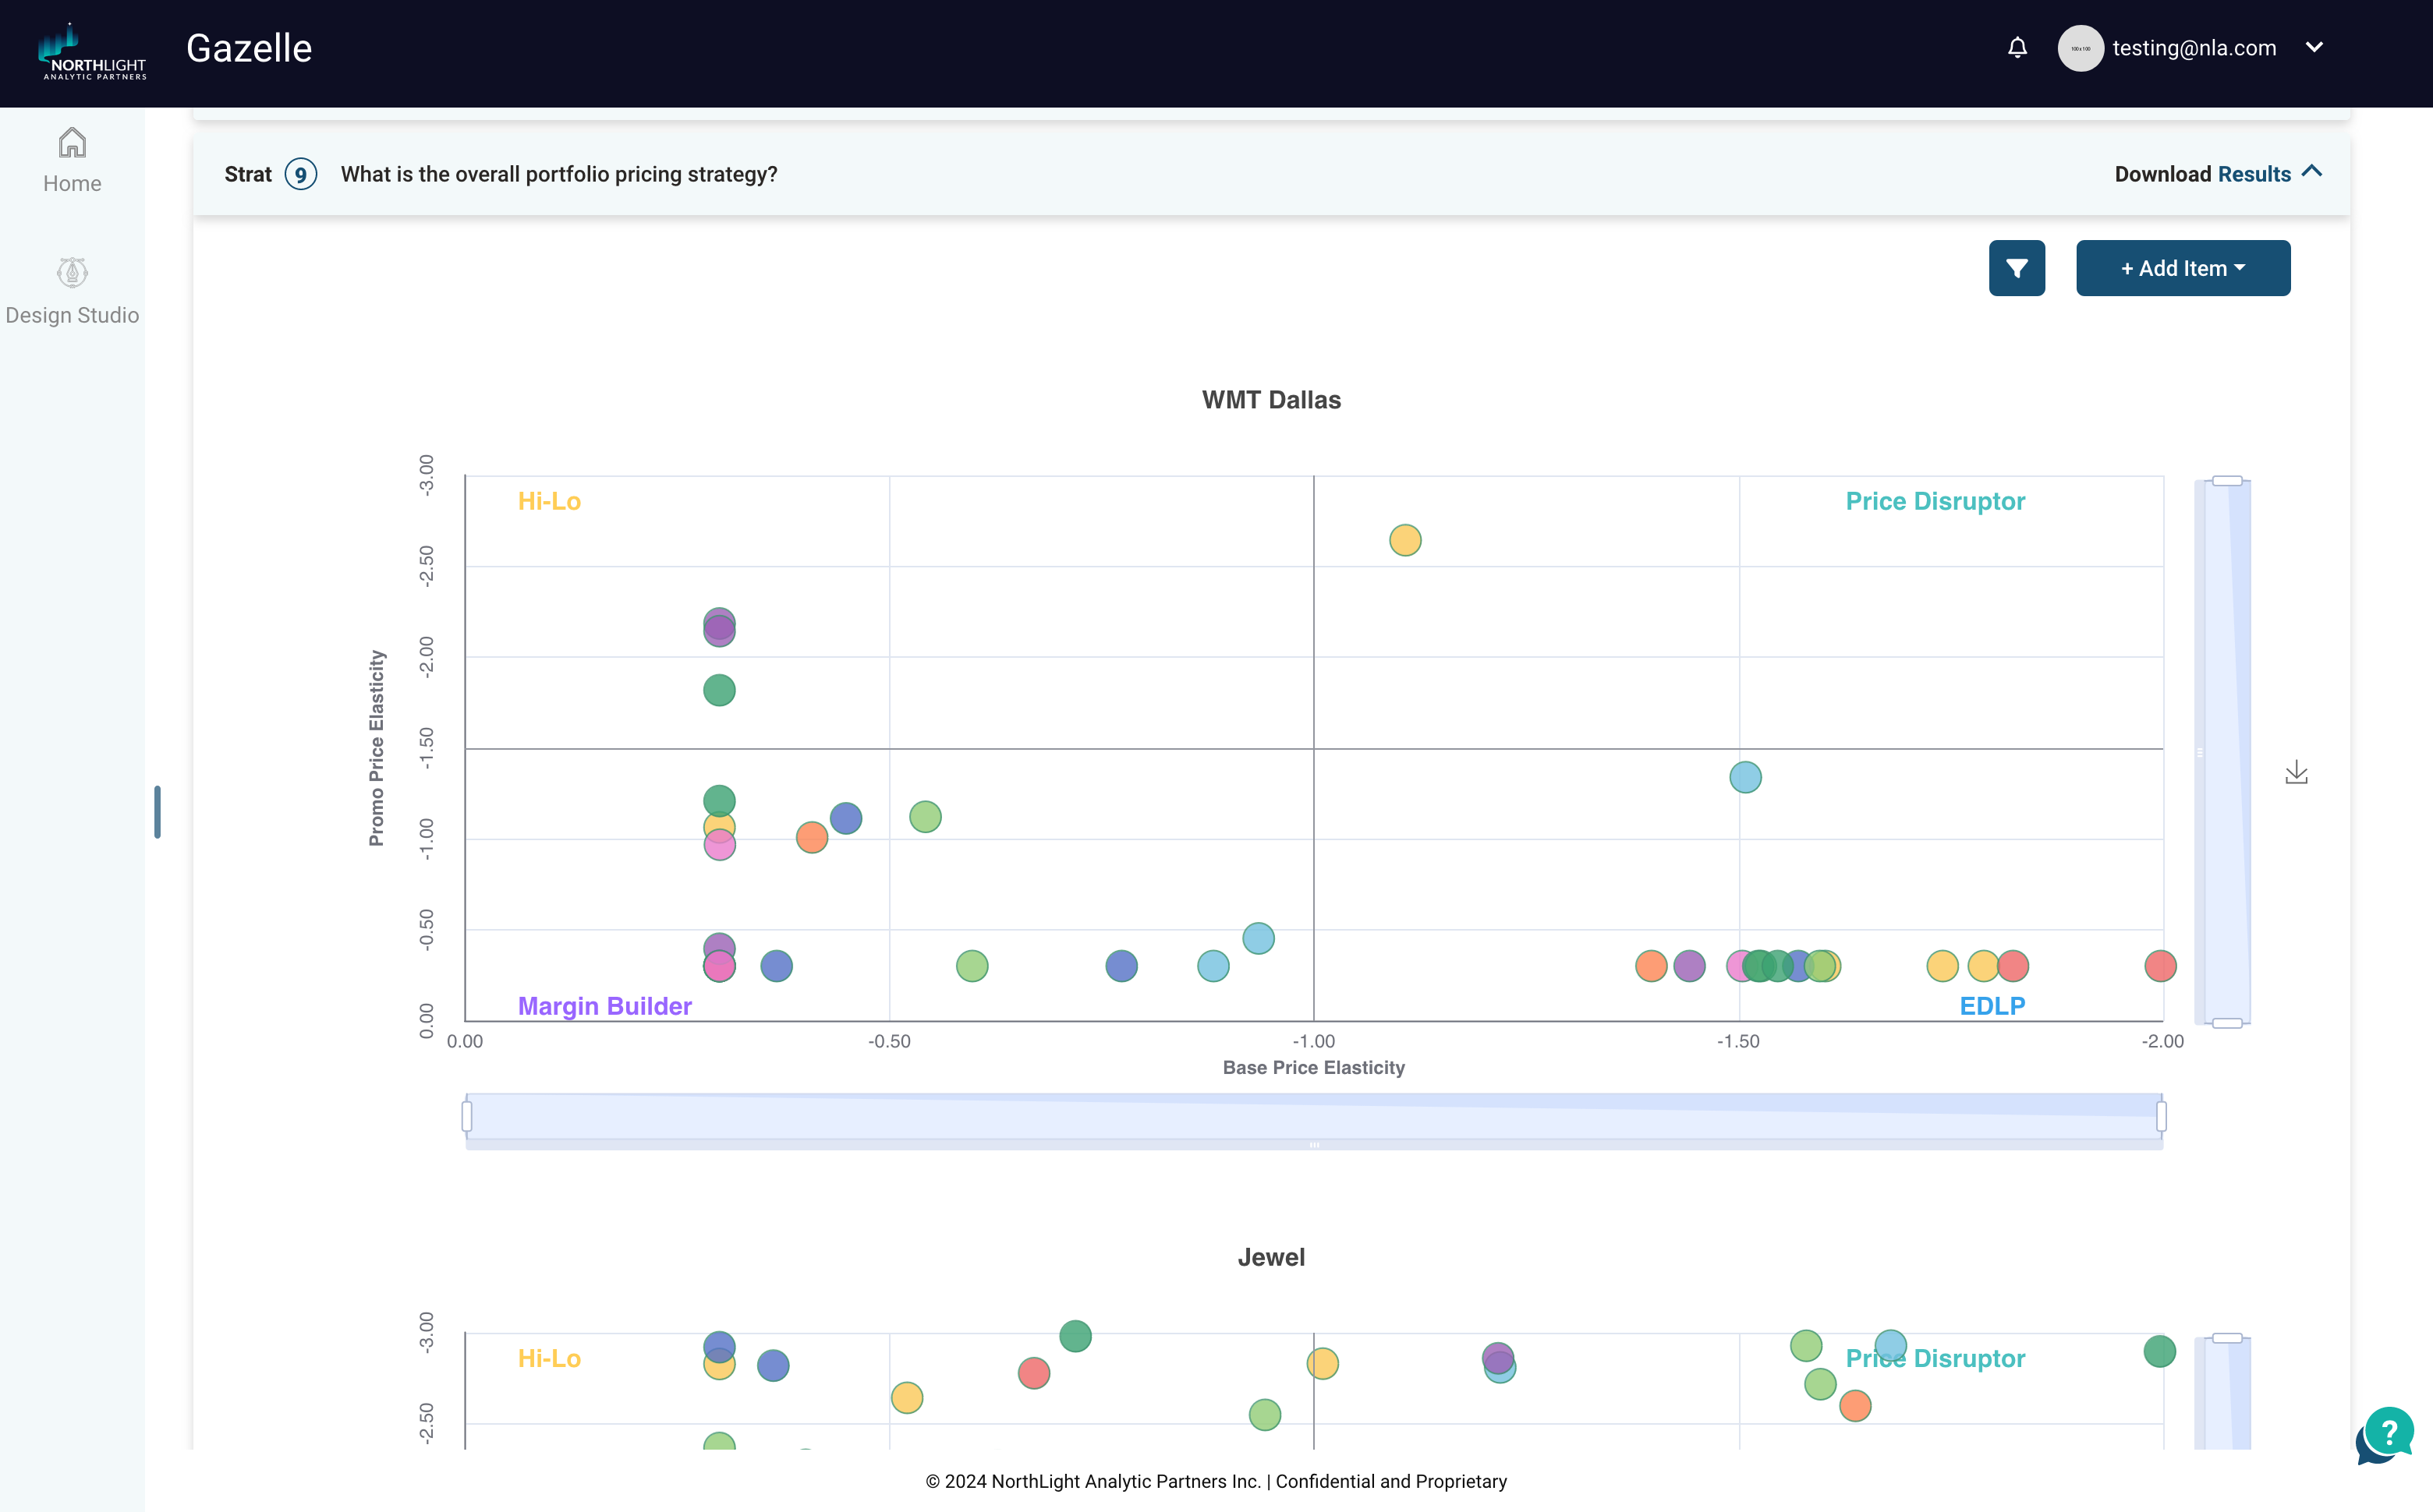Image resolution: width=2433 pixels, height=1512 pixels.
Task: Open the chart filter button
Action: point(2016,268)
